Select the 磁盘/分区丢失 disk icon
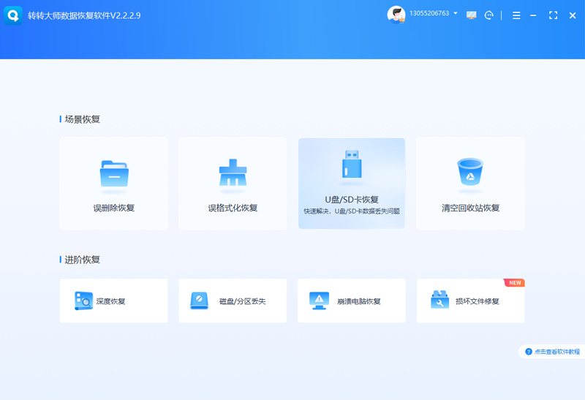The height and width of the screenshot is (400, 585). (x=199, y=301)
